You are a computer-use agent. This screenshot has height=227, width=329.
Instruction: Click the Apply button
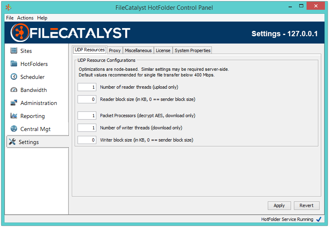[279, 205]
